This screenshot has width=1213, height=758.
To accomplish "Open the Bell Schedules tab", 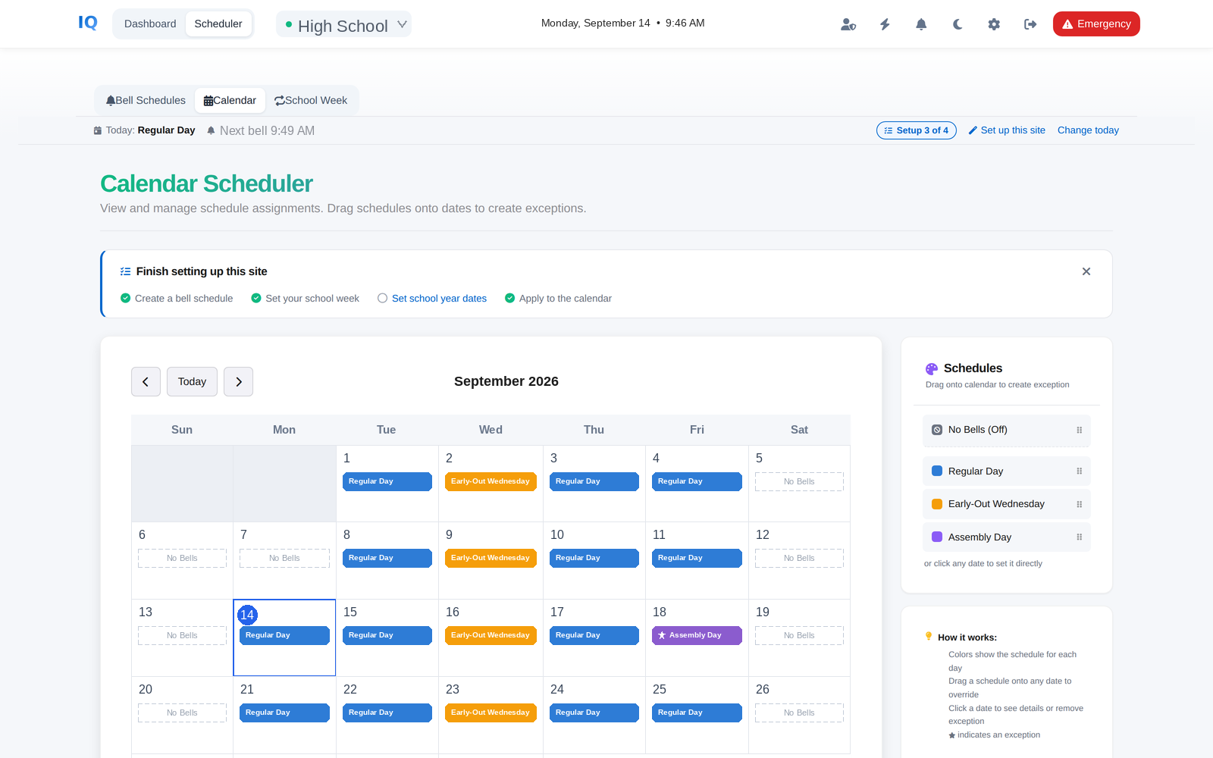I will pyautogui.click(x=146, y=100).
